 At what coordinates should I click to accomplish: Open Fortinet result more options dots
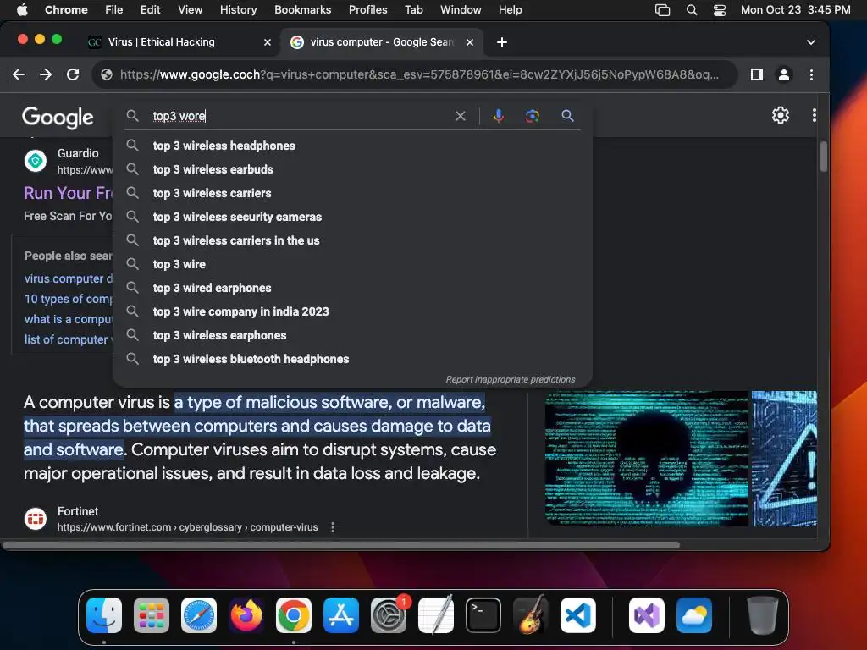(x=332, y=527)
